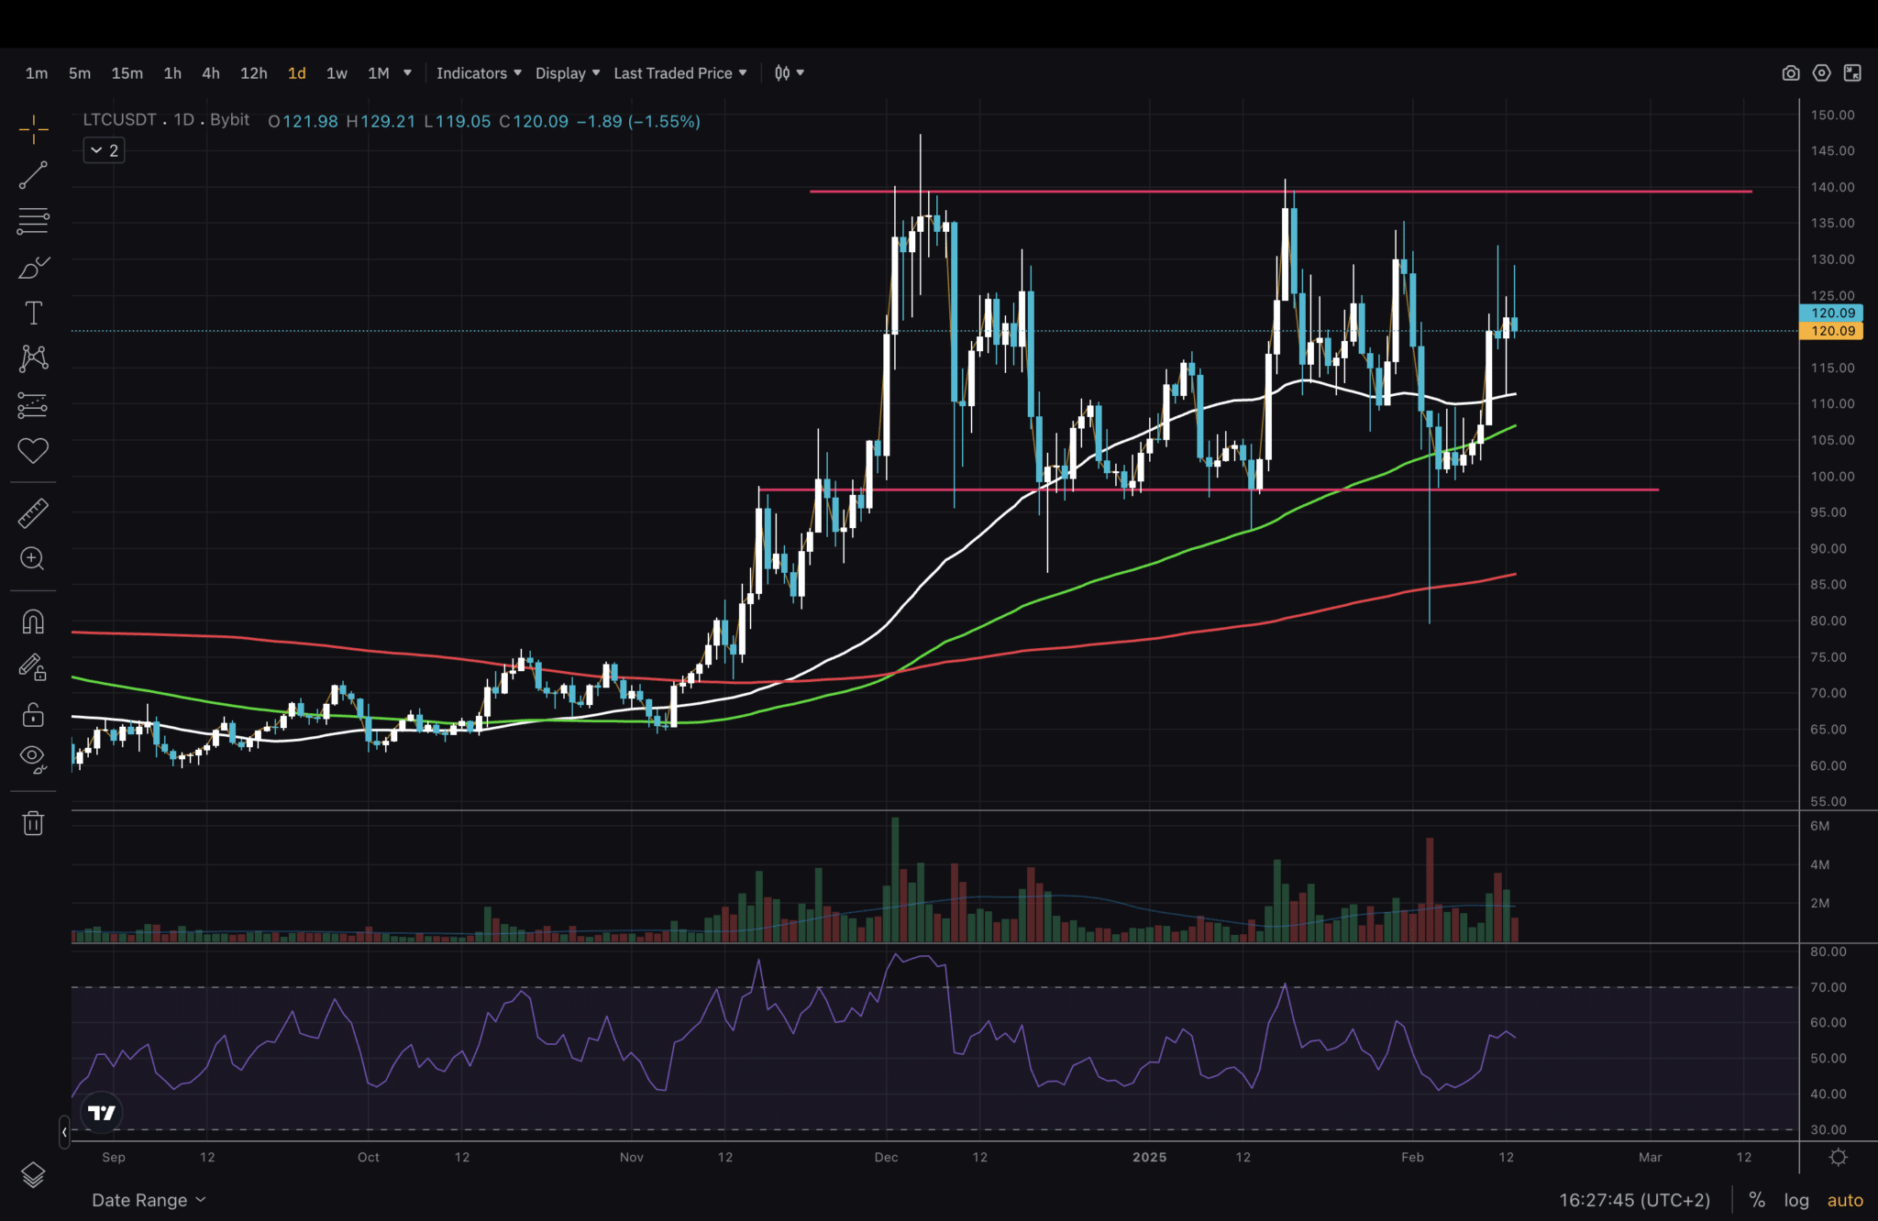This screenshot has height=1221, width=1878.
Task: Select the text annotation tool
Action: [33, 313]
